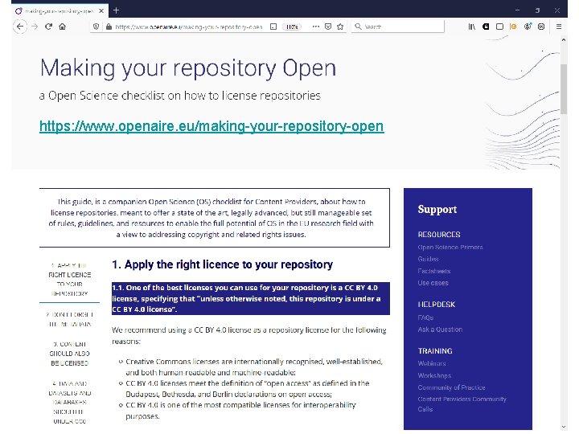This screenshot has height=434, width=579.
Task: Jump to Apply the right licence section
Action: pyautogui.click(x=69, y=280)
